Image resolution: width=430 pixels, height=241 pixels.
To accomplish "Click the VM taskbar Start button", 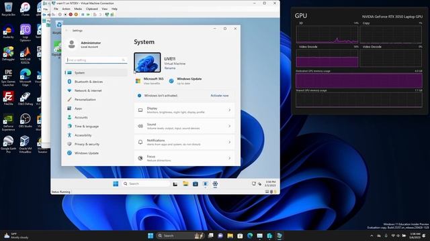I will click(x=116, y=183).
